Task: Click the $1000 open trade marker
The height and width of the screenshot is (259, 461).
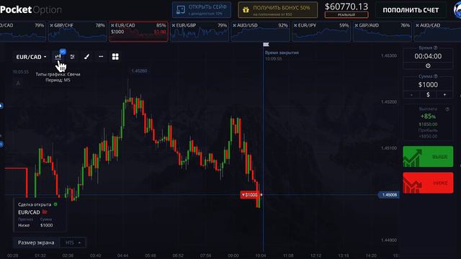Action: (249, 195)
